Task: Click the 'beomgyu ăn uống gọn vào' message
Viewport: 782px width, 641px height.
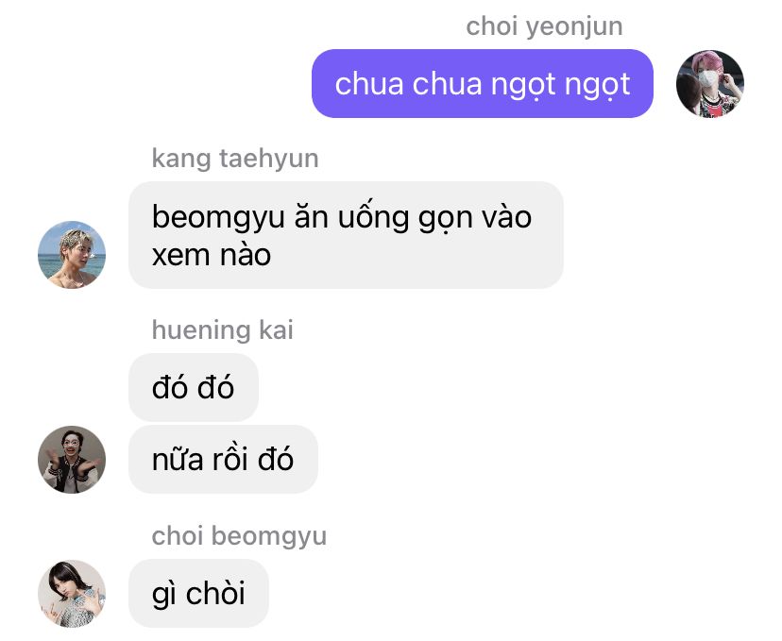Action: pos(346,235)
